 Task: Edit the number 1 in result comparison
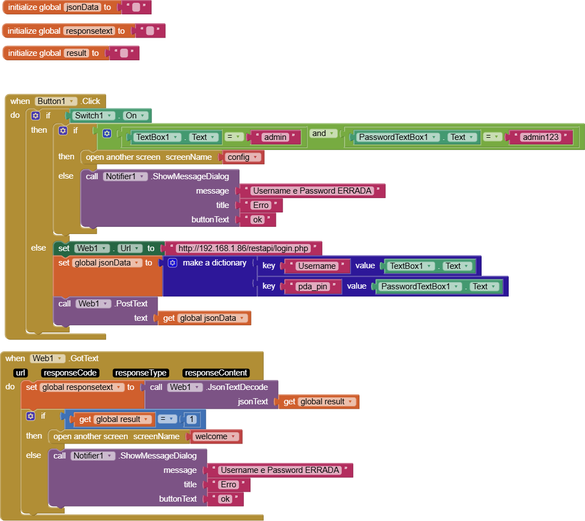point(191,419)
